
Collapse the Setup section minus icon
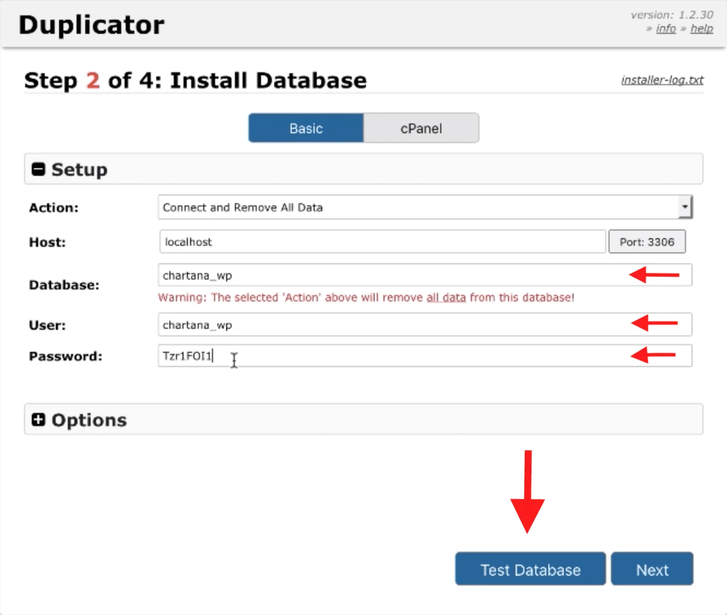(x=38, y=169)
